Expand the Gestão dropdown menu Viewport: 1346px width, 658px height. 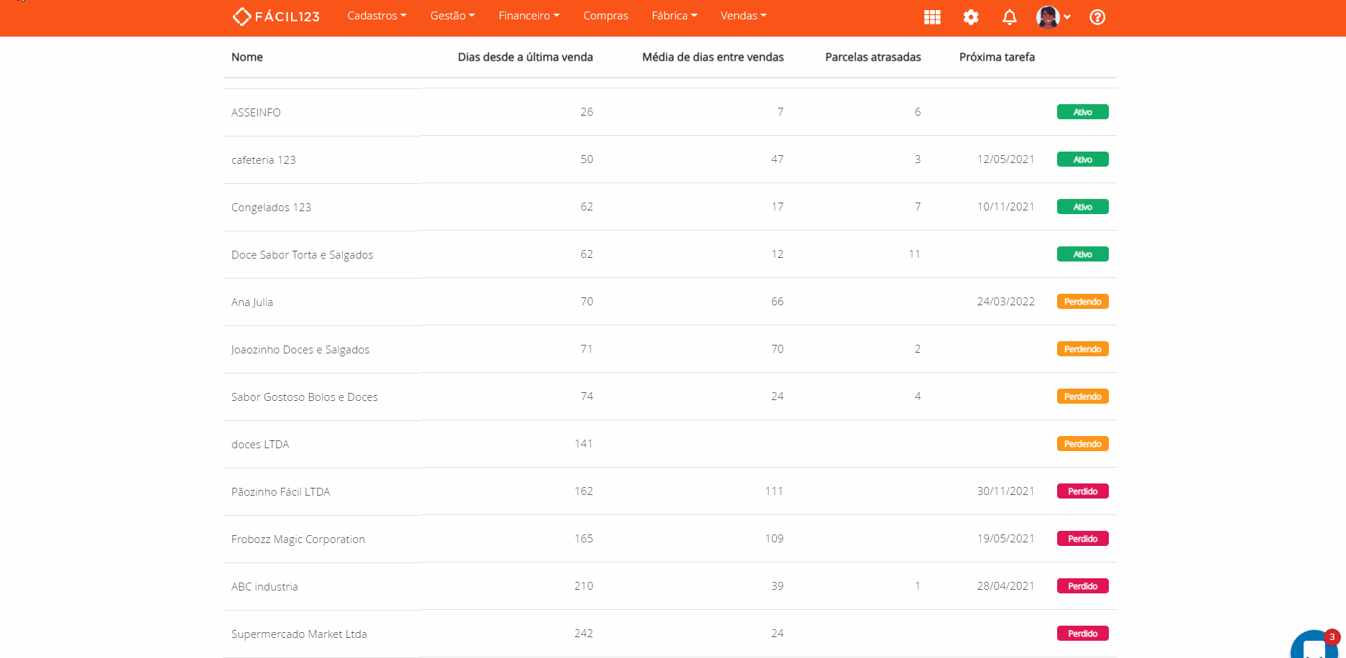(x=452, y=16)
